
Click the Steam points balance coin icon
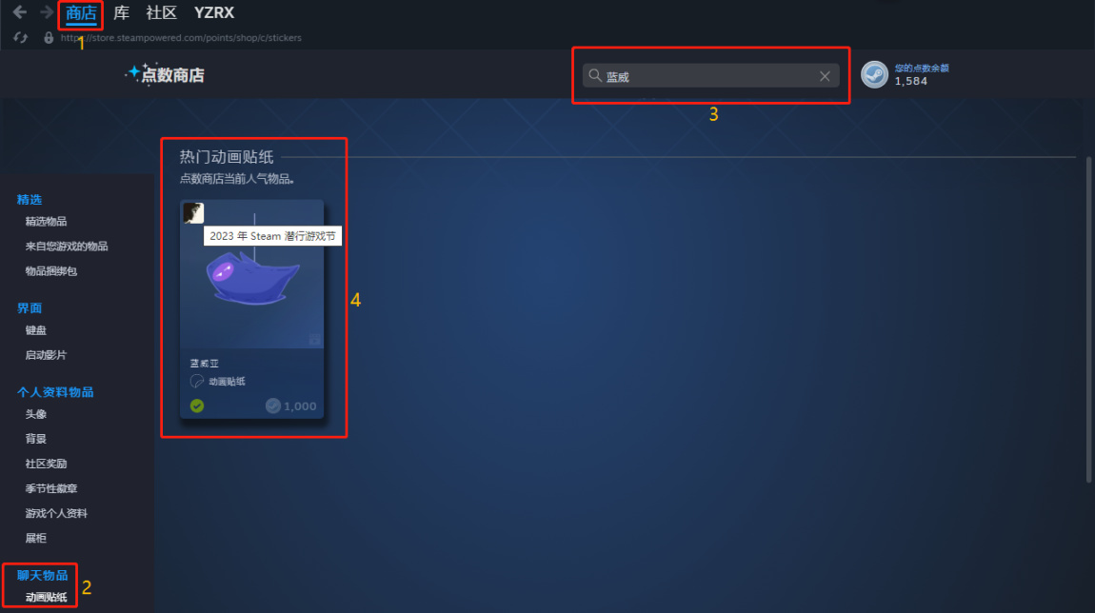coord(874,74)
